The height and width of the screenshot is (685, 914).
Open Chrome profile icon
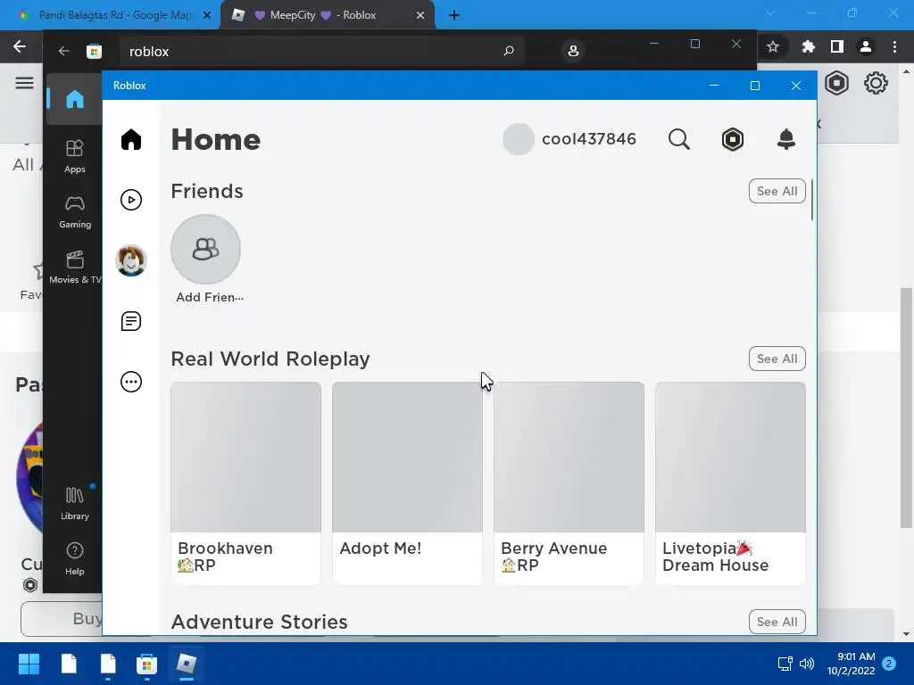866,46
